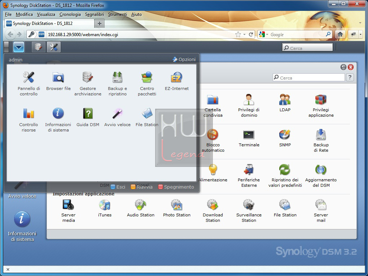Viewport: 368px width, 276px height.
Task: Reload the current page
Action: [251, 35]
